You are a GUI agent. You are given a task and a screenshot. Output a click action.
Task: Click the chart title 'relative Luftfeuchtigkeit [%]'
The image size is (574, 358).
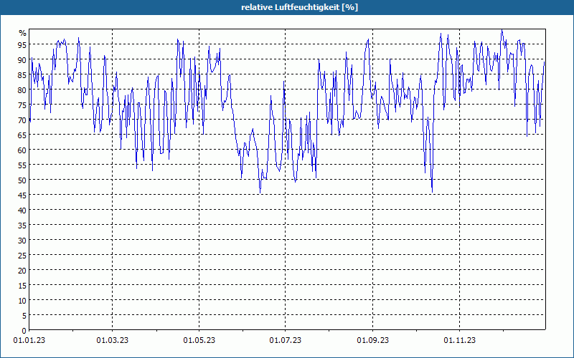coord(299,7)
